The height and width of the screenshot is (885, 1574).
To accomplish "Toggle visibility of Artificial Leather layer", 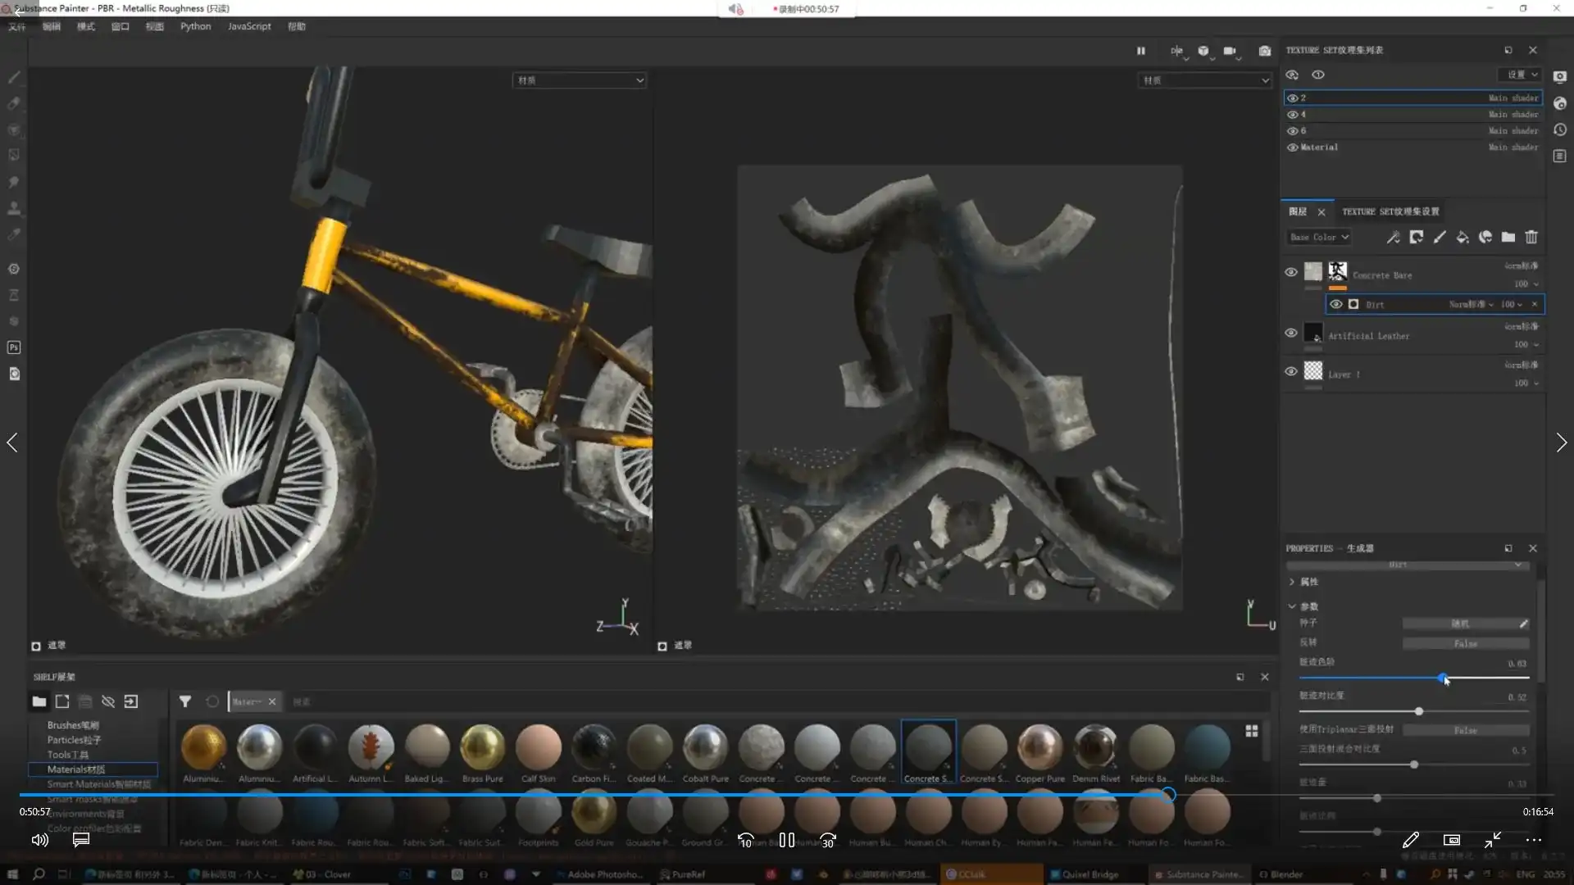I will (x=1291, y=334).
